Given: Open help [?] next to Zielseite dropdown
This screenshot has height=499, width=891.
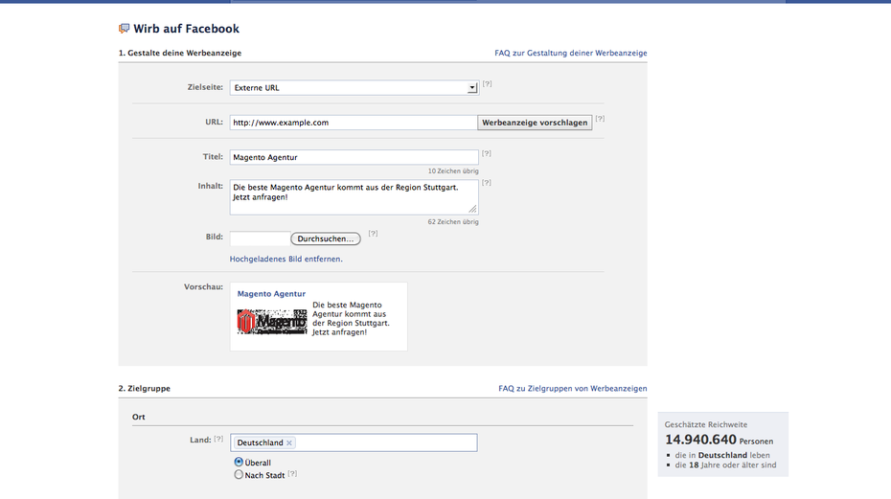Looking at the screenshot, I should tap(487, 83).
